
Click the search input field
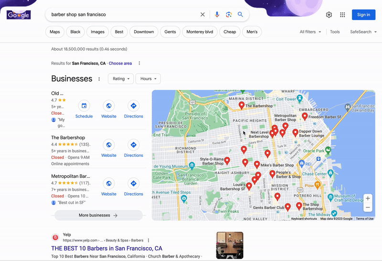pos(124,15)
